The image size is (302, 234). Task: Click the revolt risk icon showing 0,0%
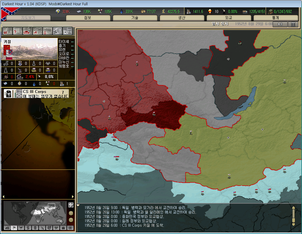coord(40,77)
